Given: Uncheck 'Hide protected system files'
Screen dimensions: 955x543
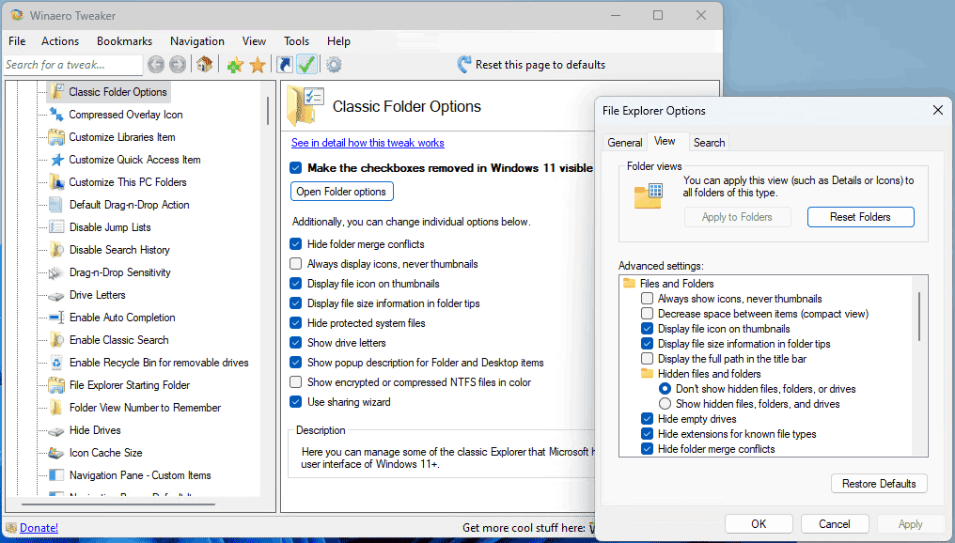Looking at the screenshot, I should click(296, 322).
